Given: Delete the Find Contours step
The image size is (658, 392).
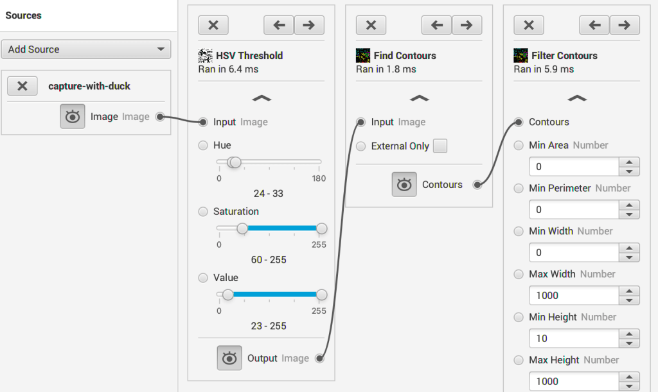Looking at the screenshot, I should pos(371,25).
